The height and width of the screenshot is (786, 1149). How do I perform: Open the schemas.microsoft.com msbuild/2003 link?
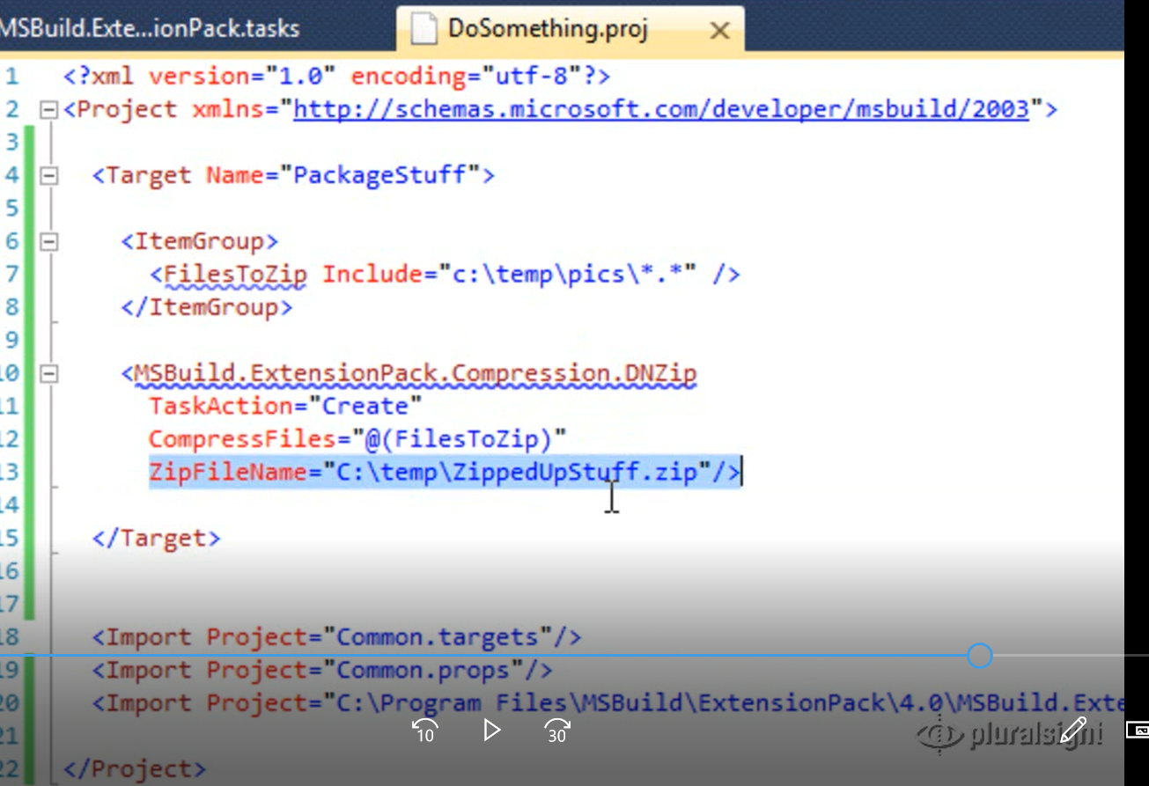pyautogui.click(x=661, y=109)
